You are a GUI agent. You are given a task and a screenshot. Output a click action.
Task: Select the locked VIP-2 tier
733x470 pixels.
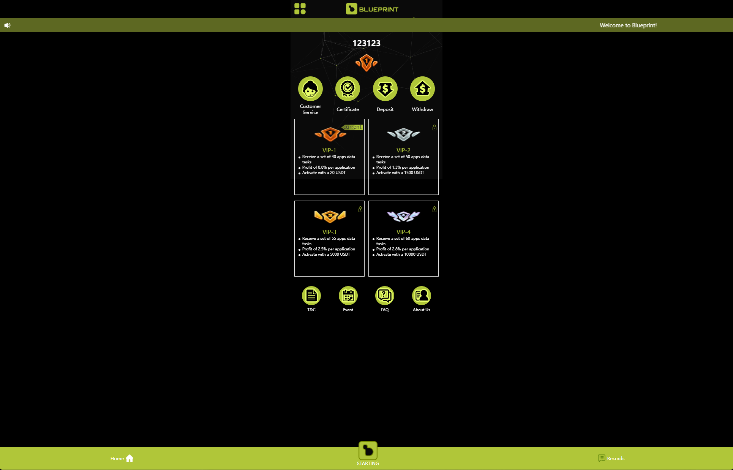coord(403,157)
